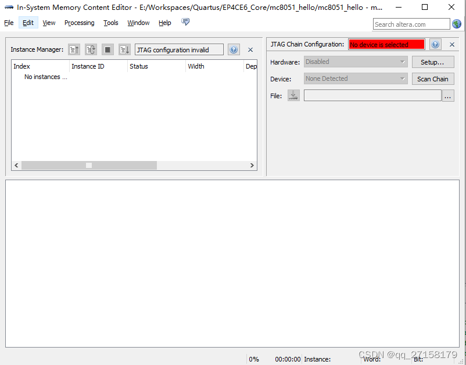Expand the Device dropdown
Image resolution: width=466 pixels, height=365 pixels.
356,79
